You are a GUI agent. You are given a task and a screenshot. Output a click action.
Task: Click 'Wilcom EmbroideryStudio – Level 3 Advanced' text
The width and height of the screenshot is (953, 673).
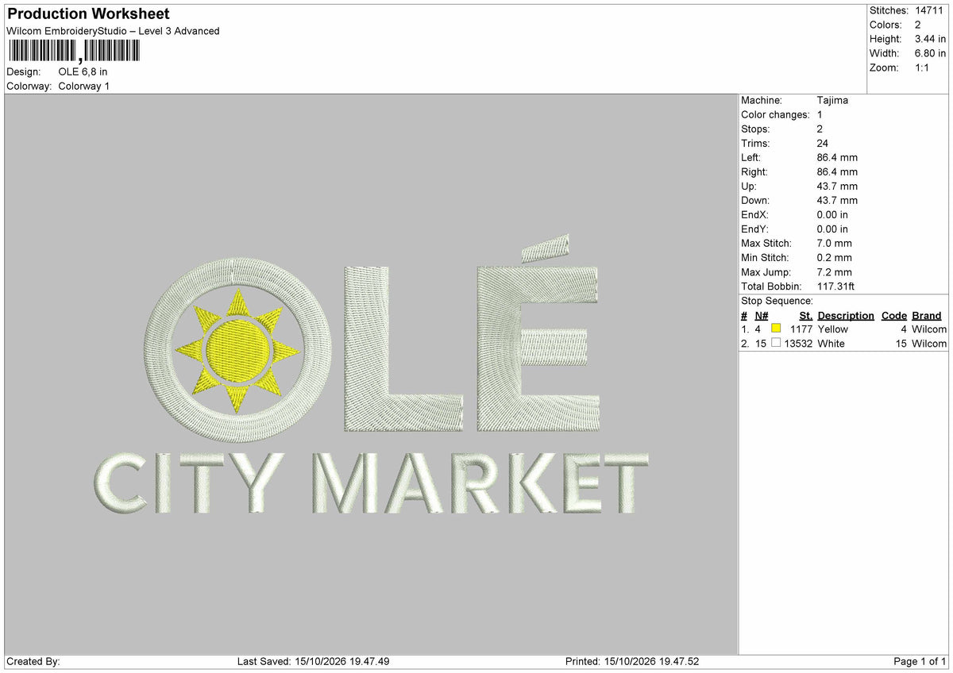click(x=113, y=31)
